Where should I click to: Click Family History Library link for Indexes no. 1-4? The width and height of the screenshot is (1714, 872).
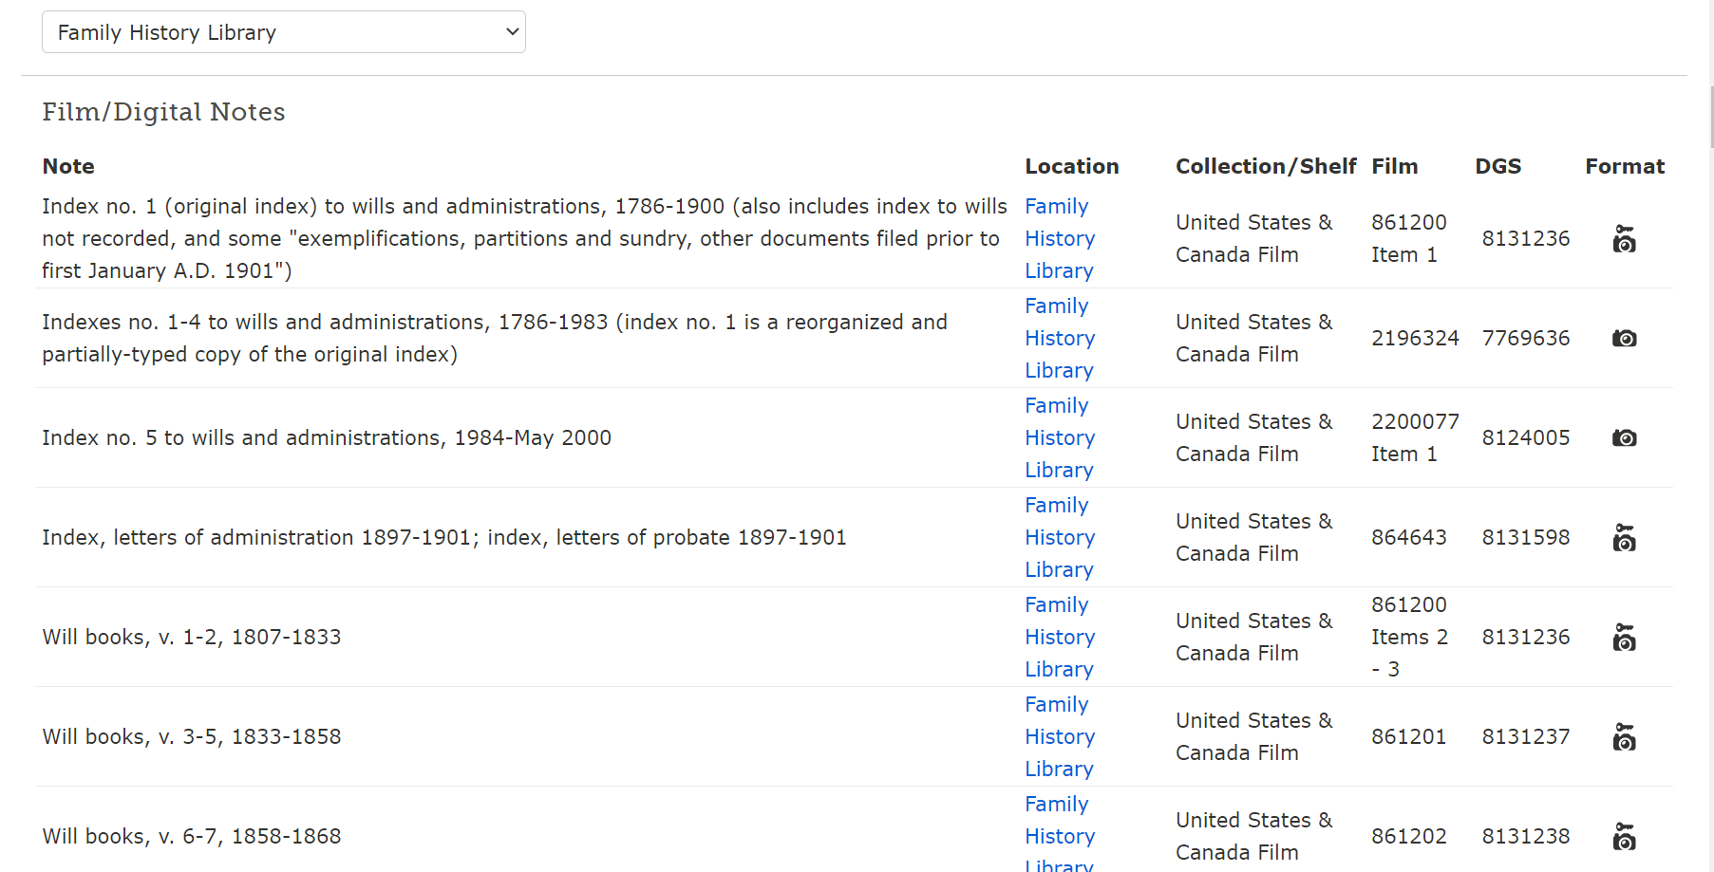click(1059, 338)
